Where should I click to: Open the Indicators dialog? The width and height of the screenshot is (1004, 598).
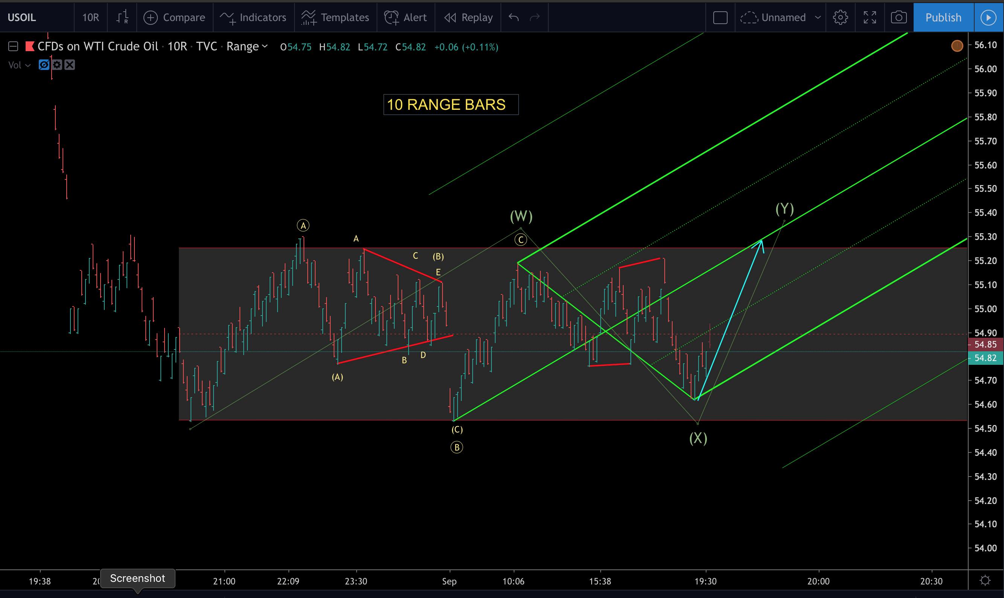pyautogui.click(x=253, y=17)
